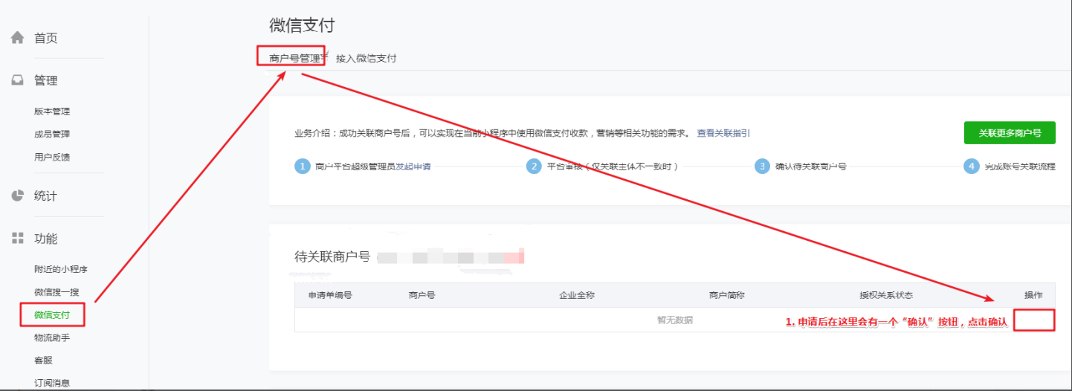Open 物流助手 in the sidebar
The height and width of the screenshot is (391, 1072).
click(52, 337)
